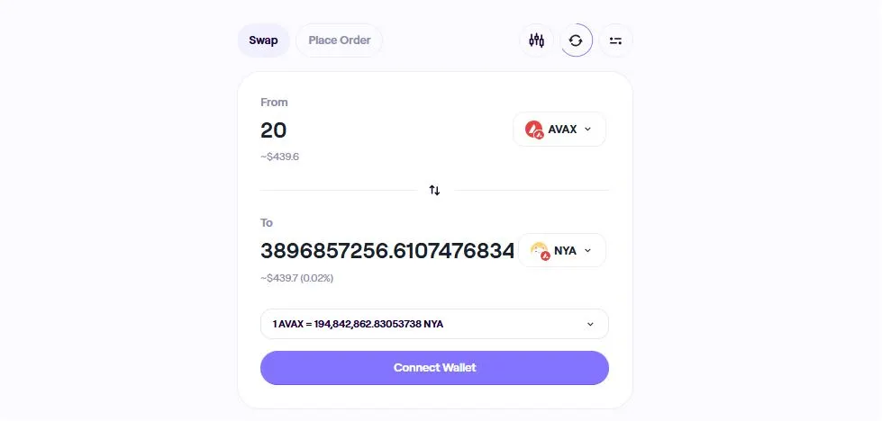Click the swap direction arrows icon
The image size is (882, 421).
click(x=434, y=190)
